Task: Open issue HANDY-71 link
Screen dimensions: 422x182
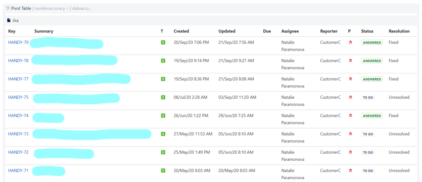Action: 18,170
